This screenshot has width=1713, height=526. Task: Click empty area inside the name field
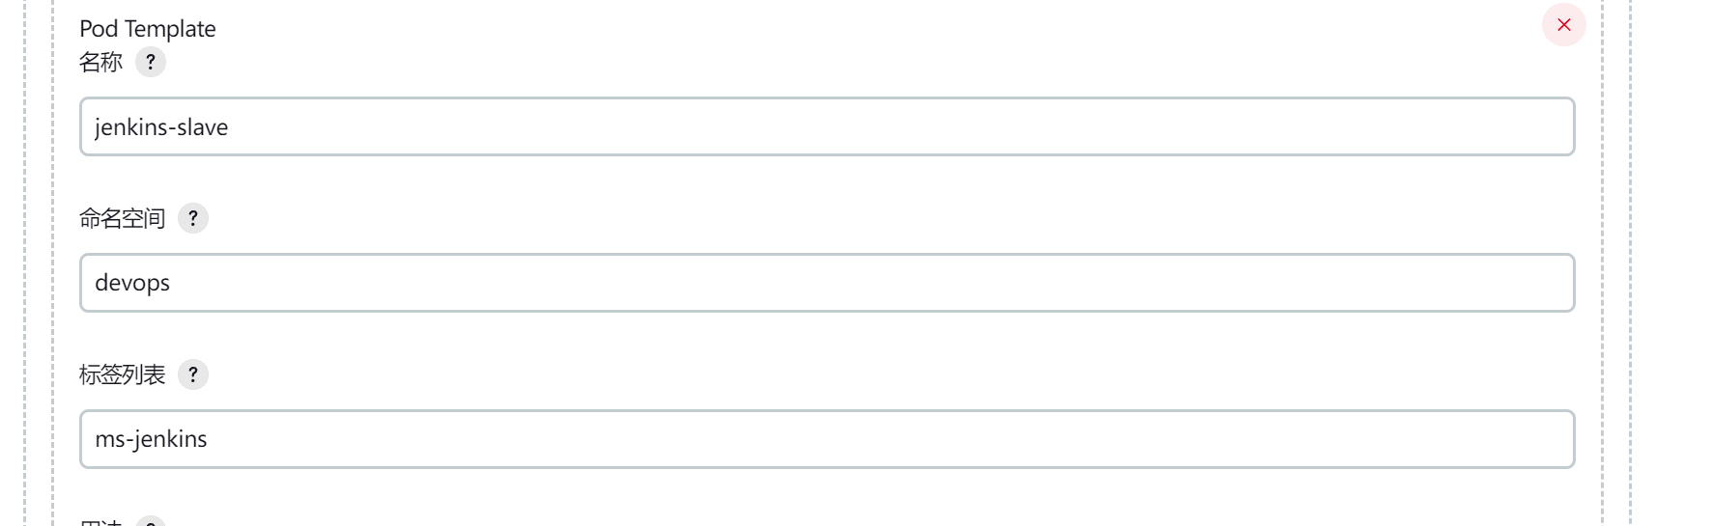(x=899, y=126)
